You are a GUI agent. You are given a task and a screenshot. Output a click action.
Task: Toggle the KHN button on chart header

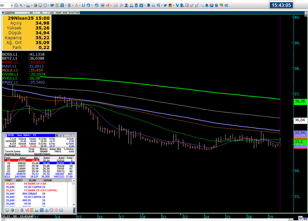click(59, 13)
